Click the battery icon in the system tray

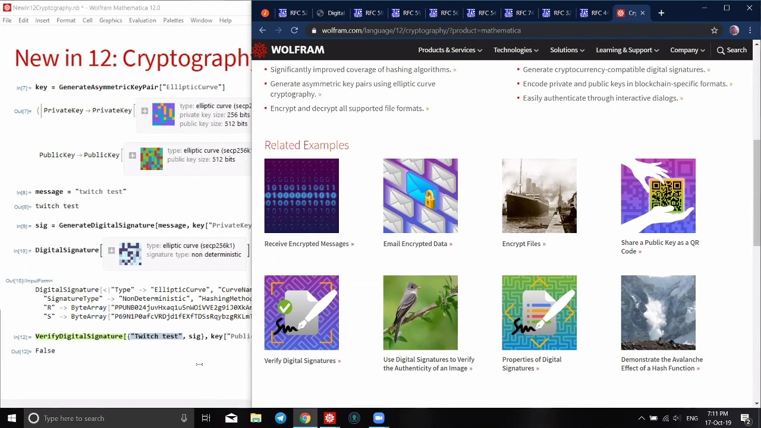pyautogui.click(x=653, y=418)
